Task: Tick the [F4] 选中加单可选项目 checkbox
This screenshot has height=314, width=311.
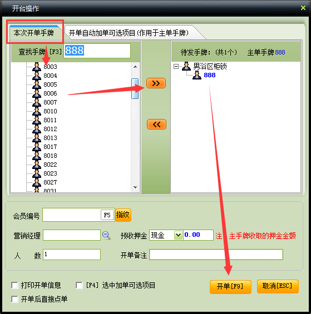Action: click(x=79, y=285)
